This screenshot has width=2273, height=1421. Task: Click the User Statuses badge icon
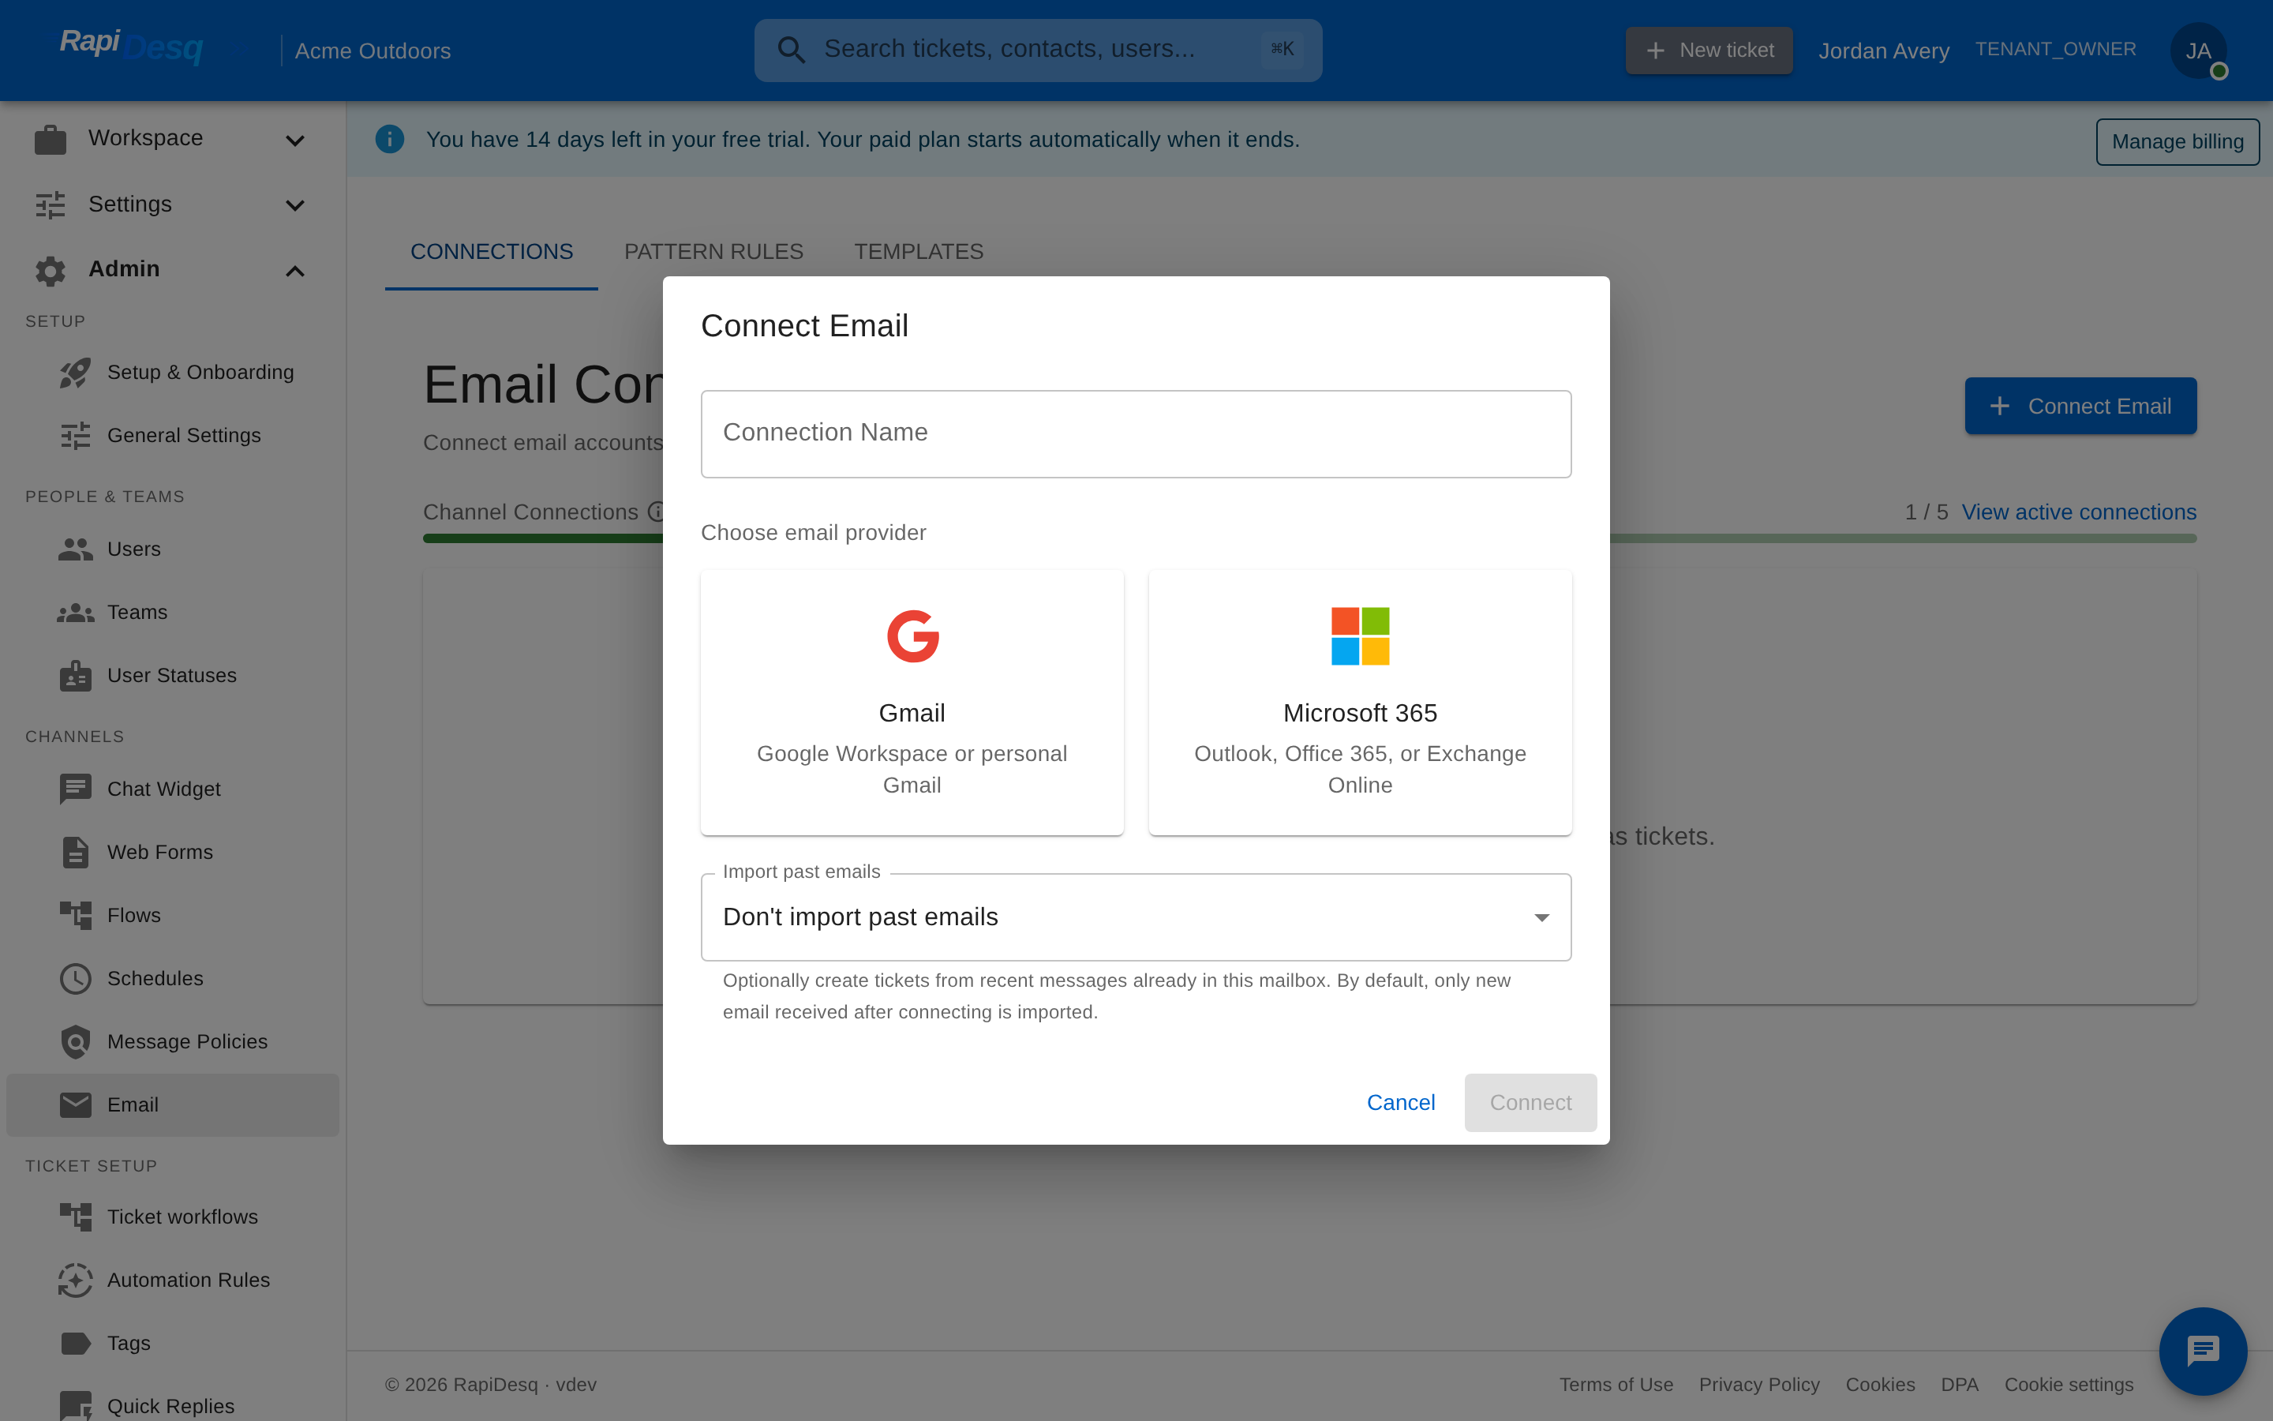point(75,676)
